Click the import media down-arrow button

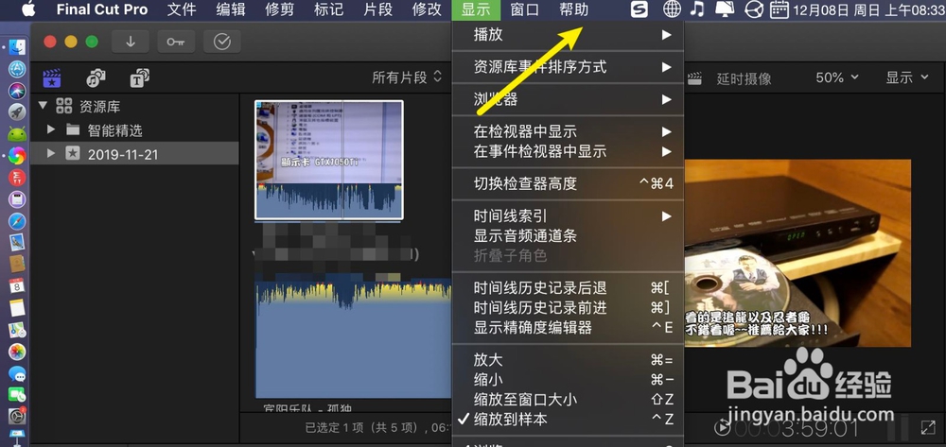131,42
